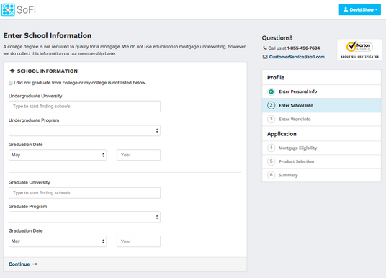This screenshot has height=278, width=386.
Task: Click the envelope icon beside the email
Action: click(265, 57)
